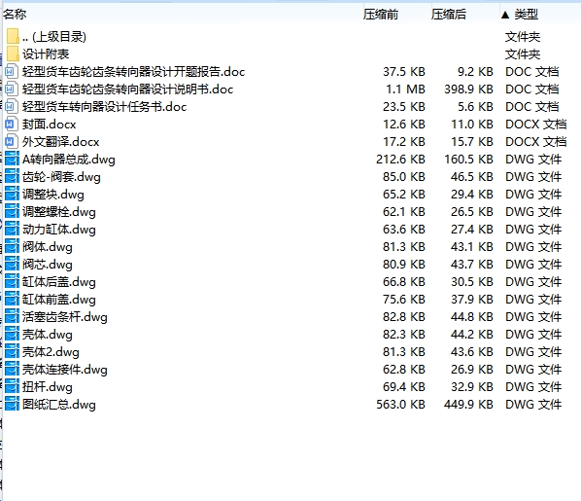Click the 9.2 KB compressed size value

475,72
